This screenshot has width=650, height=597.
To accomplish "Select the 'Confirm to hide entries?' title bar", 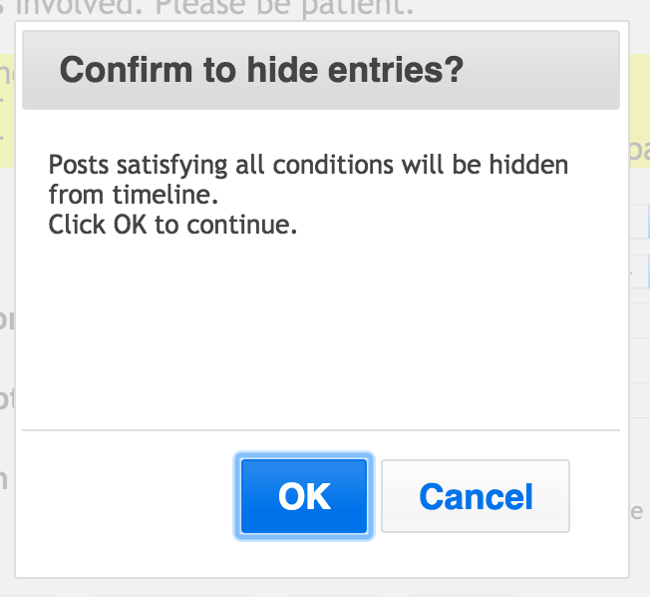I will pos(321,70).
